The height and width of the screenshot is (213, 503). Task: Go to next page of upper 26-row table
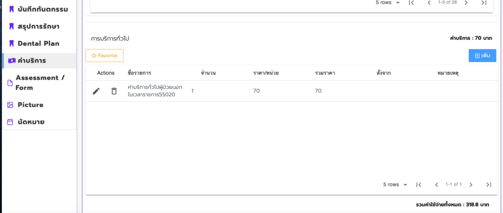click(466, 2)
